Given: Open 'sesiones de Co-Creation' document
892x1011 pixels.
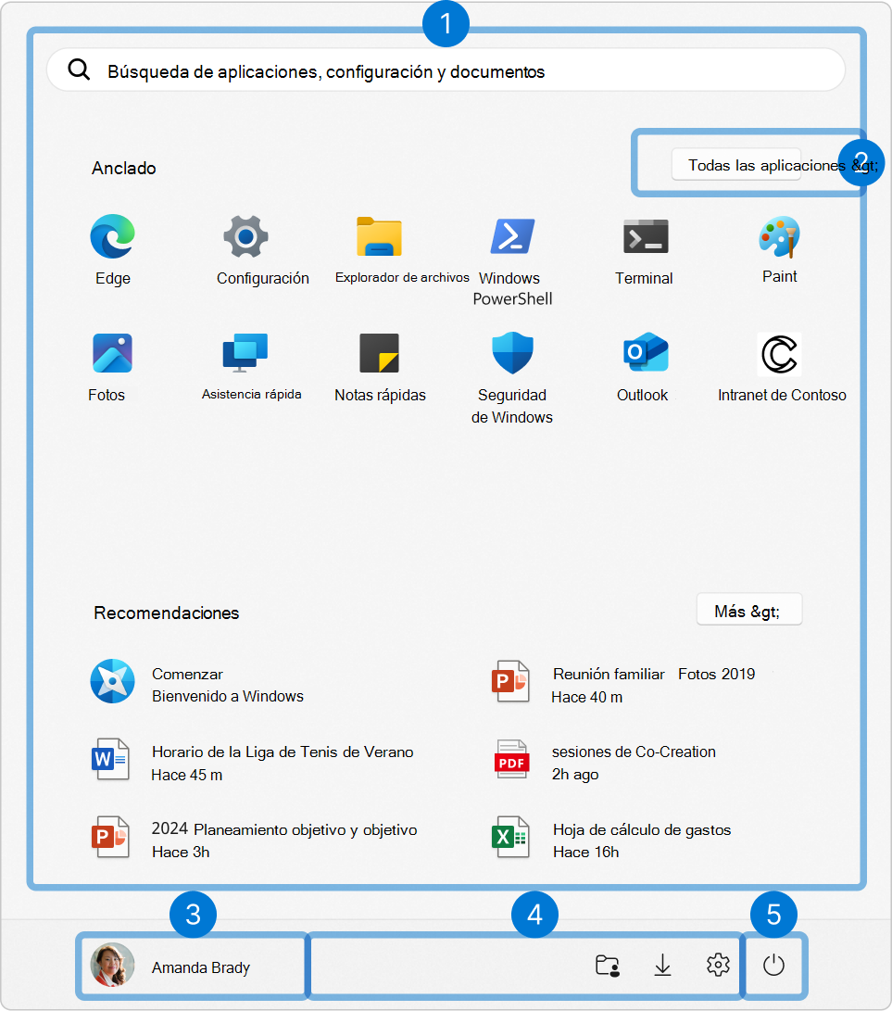Looking at the screenshot, I should 634,752.
